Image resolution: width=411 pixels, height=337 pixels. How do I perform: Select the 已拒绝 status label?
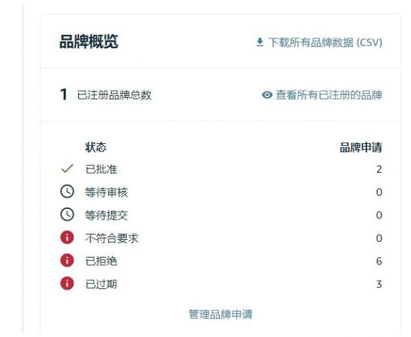coord(101,261)
